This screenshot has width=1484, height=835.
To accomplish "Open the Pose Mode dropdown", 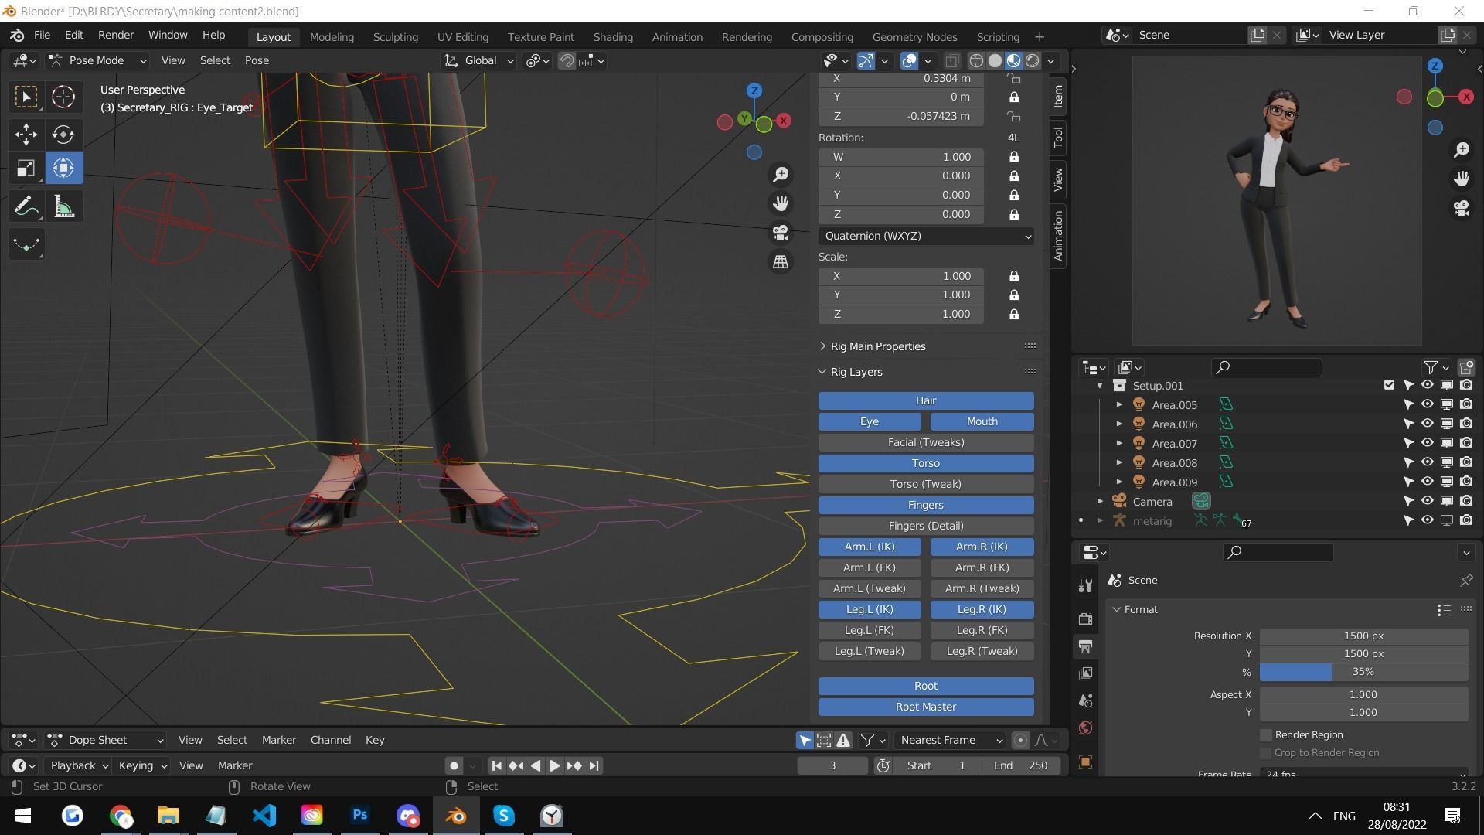I will [97, 60].
